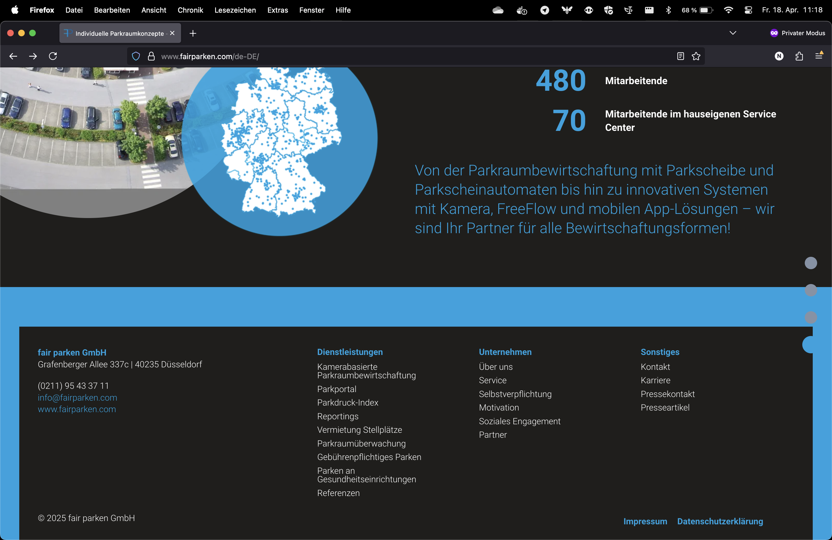Image resolution: width=832 pixels, height=540 pixels.
Task: Open the tracking protection shield icon
Action: 136,56
